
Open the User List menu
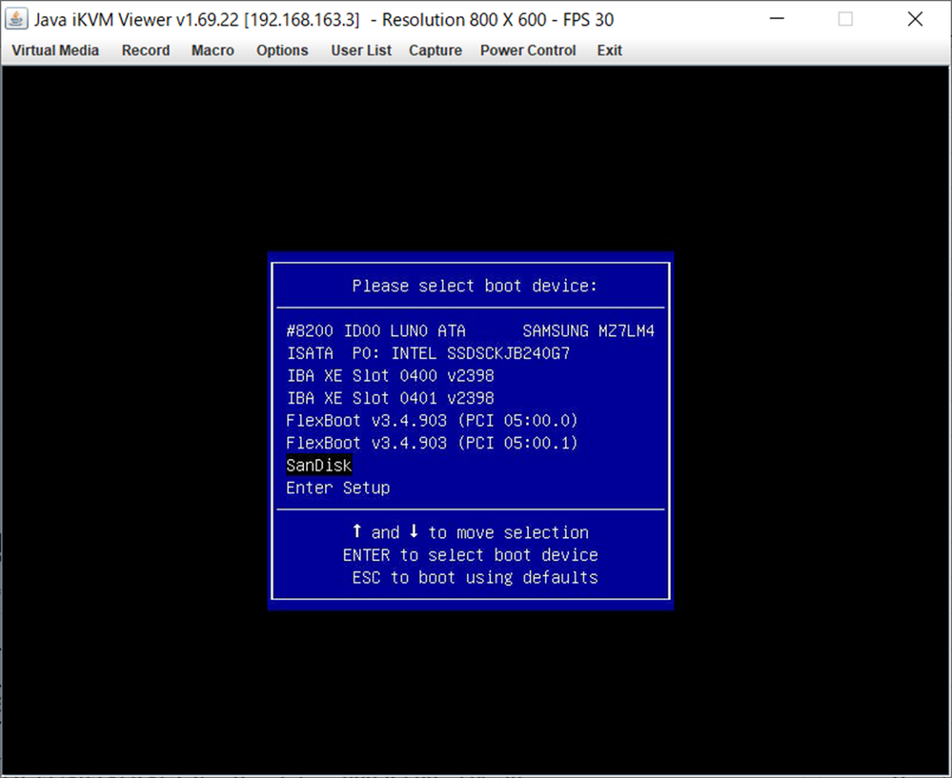(x=361, y=50)
